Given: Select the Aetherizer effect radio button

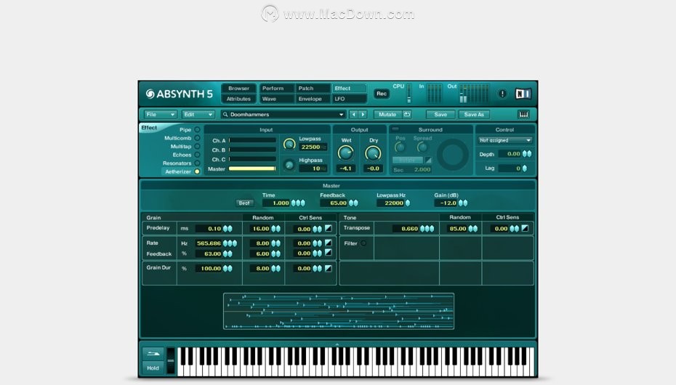Looking at the screenshot, I should point(197,171).
